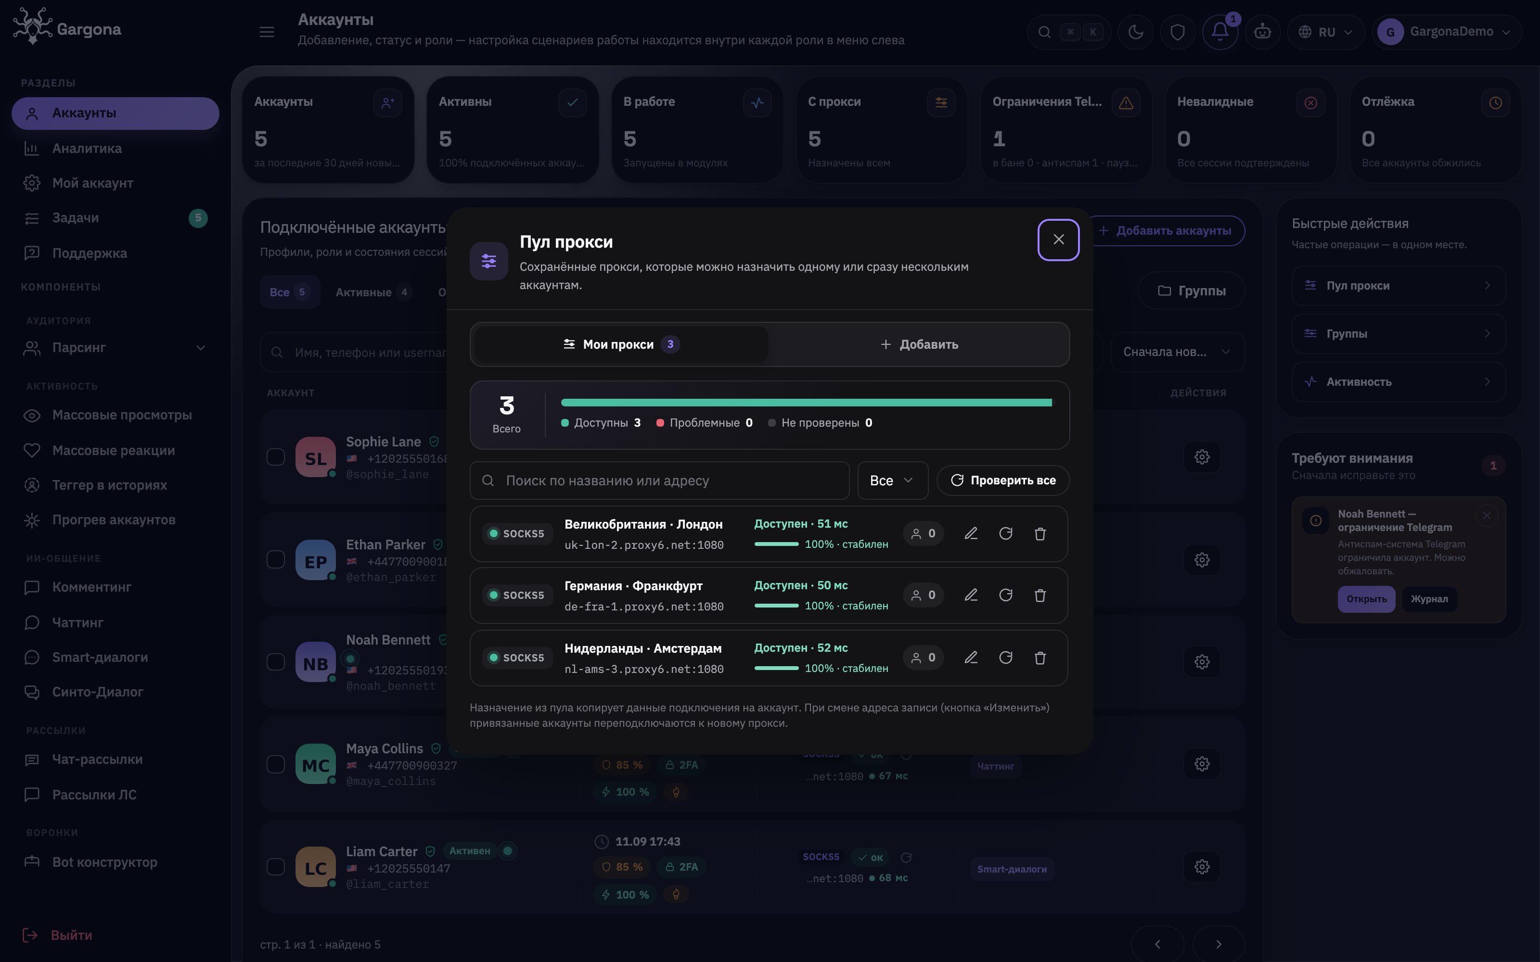
Task: Open the robot assistant icon
Action: 1262,32
